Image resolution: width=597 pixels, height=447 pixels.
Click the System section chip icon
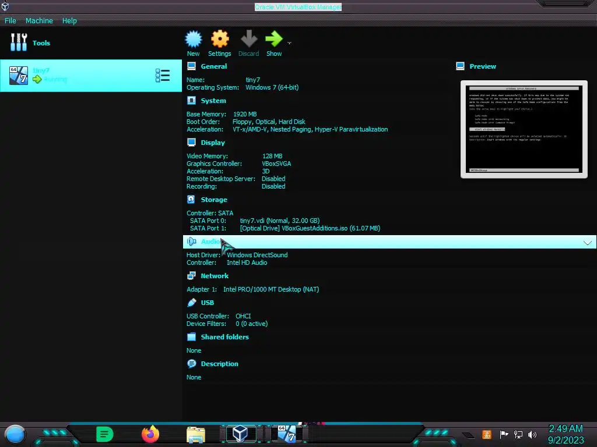point(191,100)
